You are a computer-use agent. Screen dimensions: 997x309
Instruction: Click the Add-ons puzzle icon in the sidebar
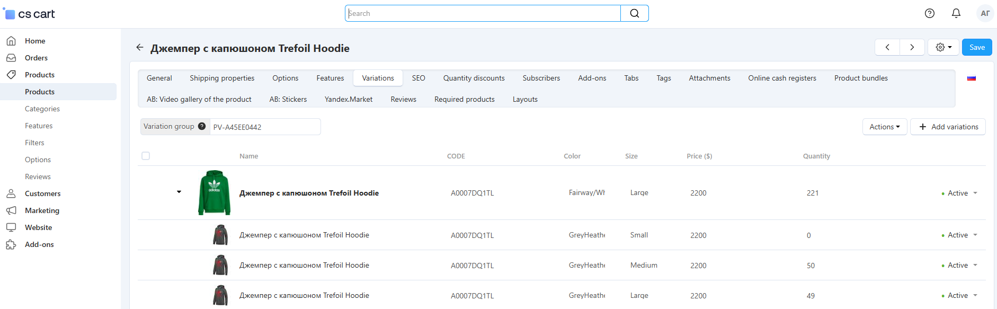(x=11, y=244)
